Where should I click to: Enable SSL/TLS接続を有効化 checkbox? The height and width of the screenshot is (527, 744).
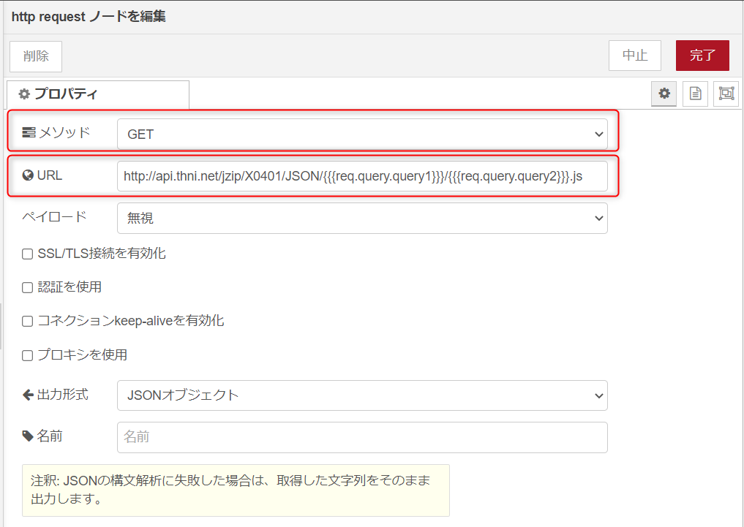pos(28,254)
